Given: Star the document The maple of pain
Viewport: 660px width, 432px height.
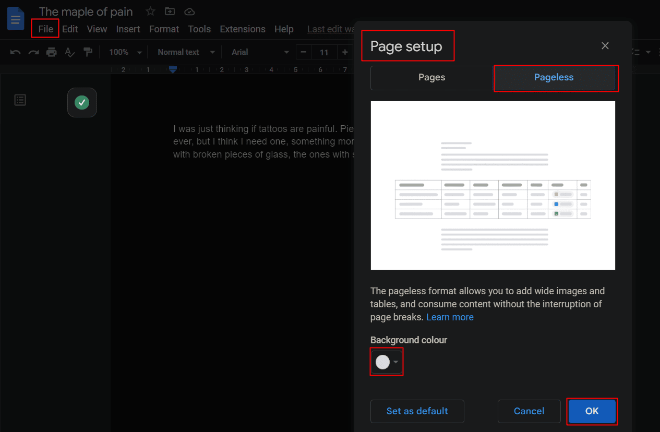Looking at the screenshot, I should pyautogui.click(x=150, y=11).
